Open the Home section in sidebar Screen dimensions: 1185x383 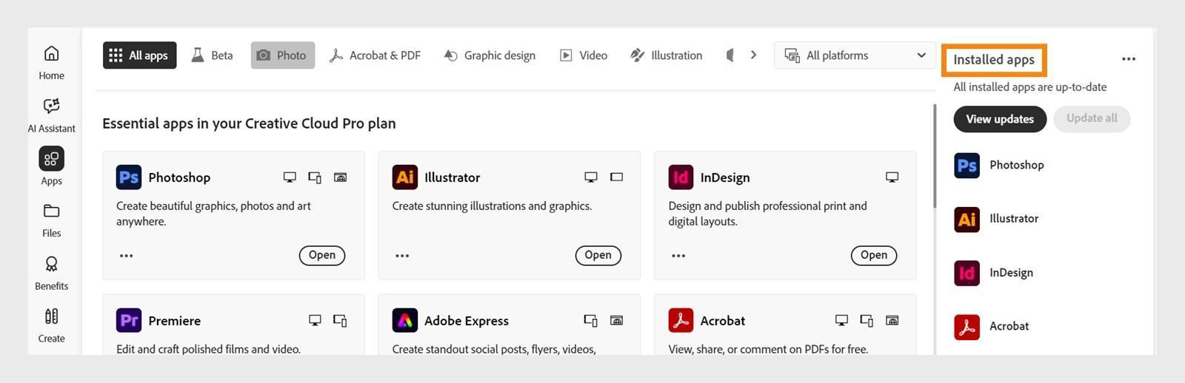pos(51,62)
